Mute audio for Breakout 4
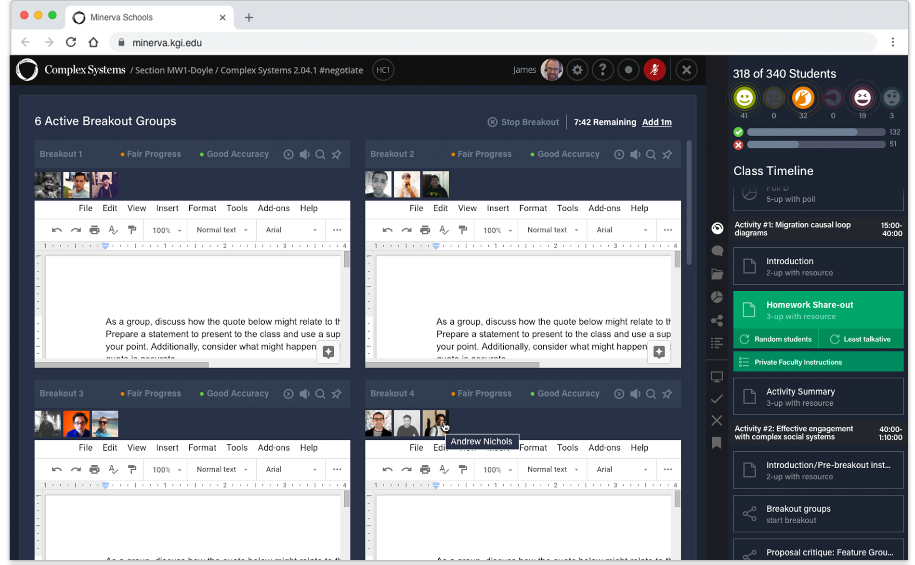 635,394
